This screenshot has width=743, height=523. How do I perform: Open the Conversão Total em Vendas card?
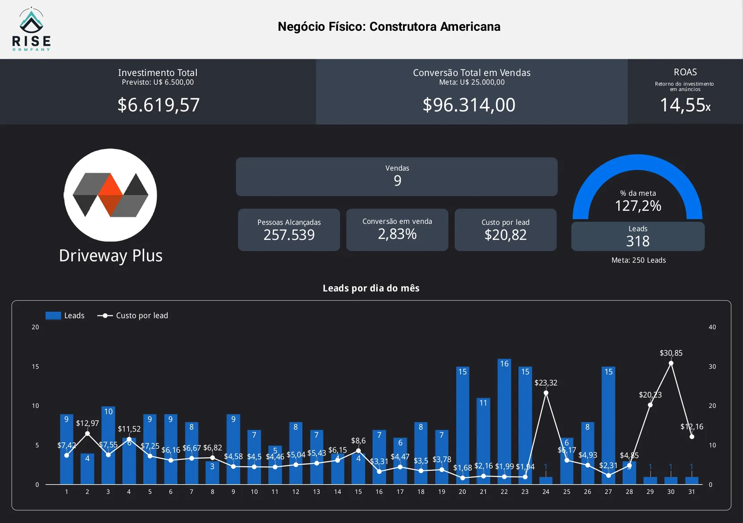coord(471,92)
